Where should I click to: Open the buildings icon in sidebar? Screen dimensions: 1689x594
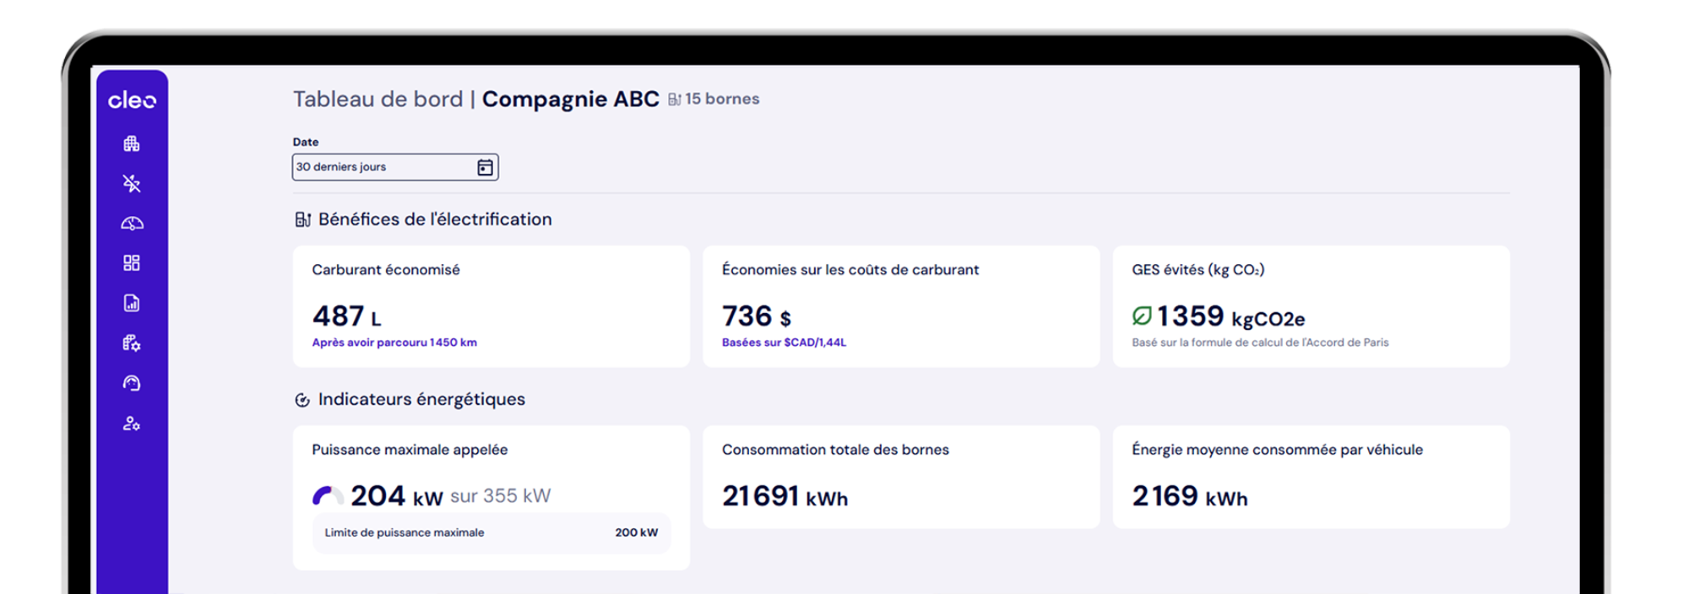132,143
